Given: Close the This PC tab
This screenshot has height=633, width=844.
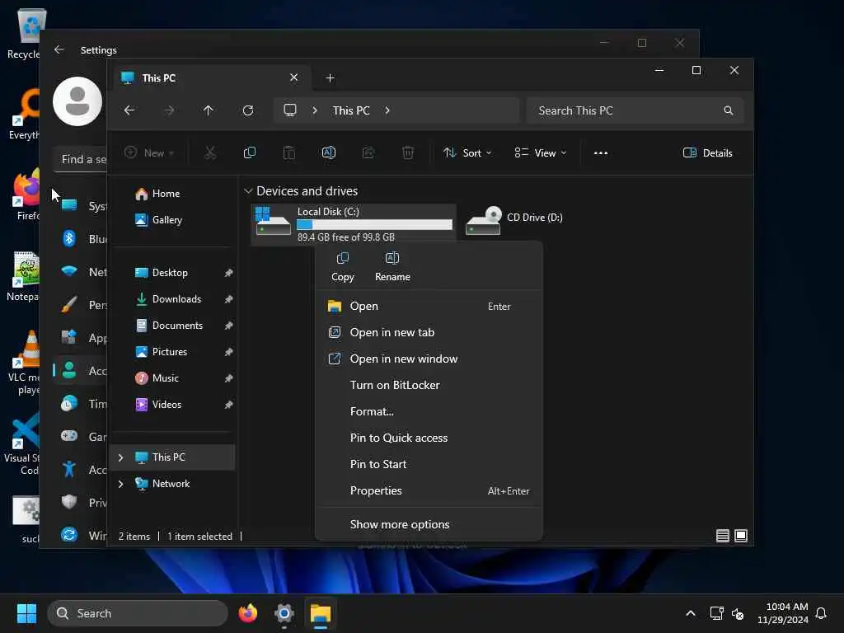Looking at the screenshot, I should pyautogui.click(x=294, y=77).
